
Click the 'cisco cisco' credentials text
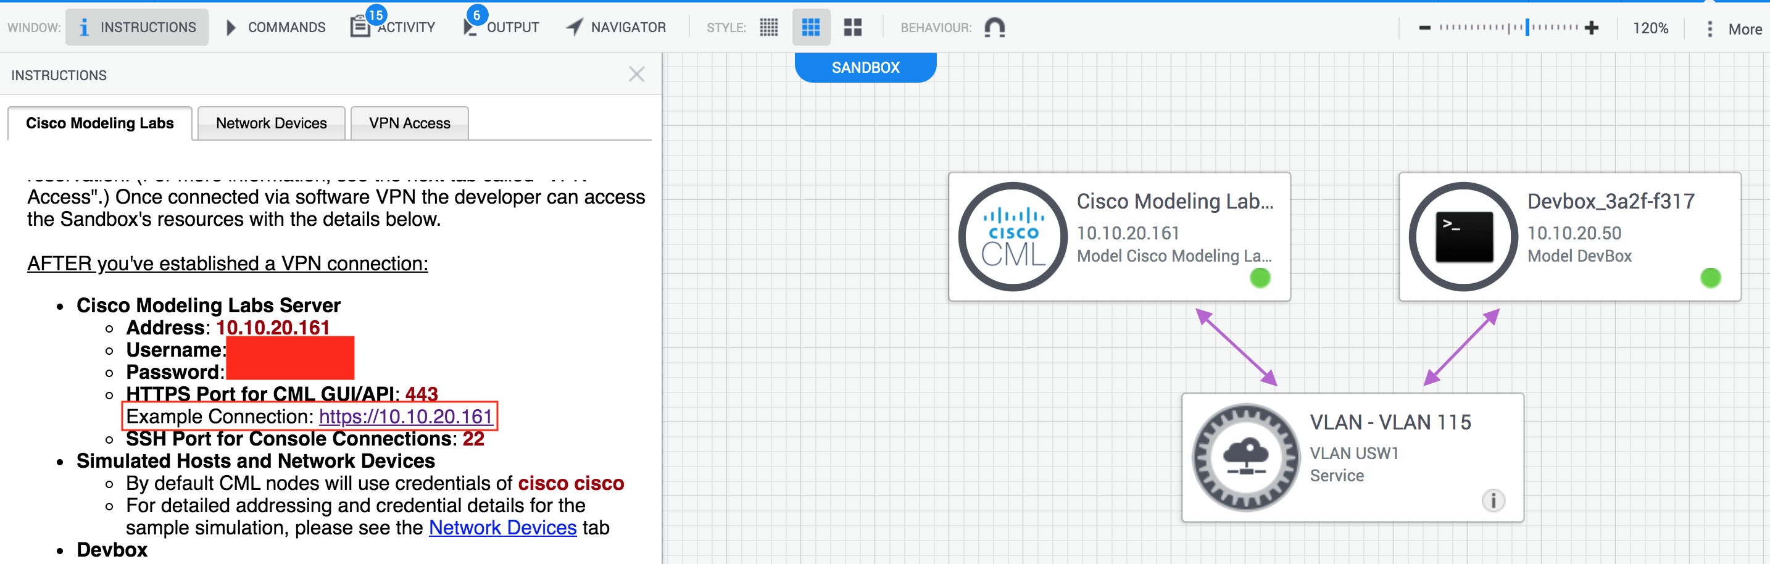click(570, 484)
